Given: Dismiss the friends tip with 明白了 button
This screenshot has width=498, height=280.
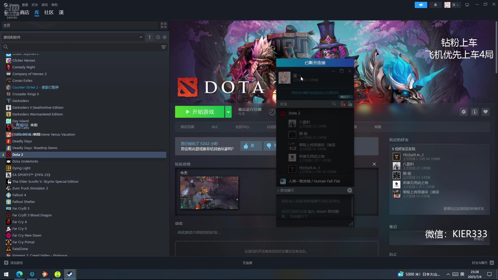Looking at the screenshot, I should (345, 97).
